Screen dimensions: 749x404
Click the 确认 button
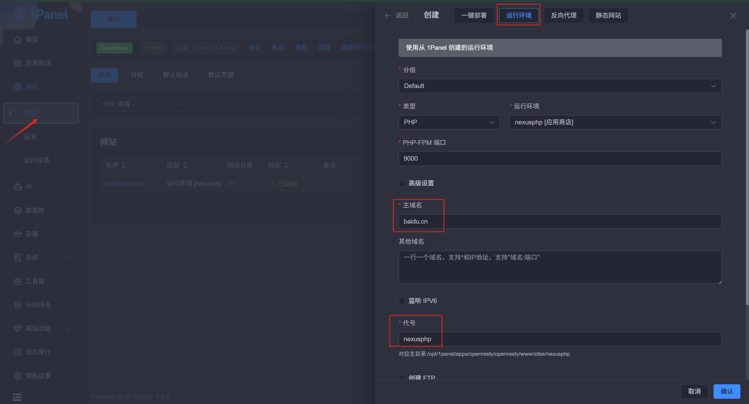click(726, 391)
